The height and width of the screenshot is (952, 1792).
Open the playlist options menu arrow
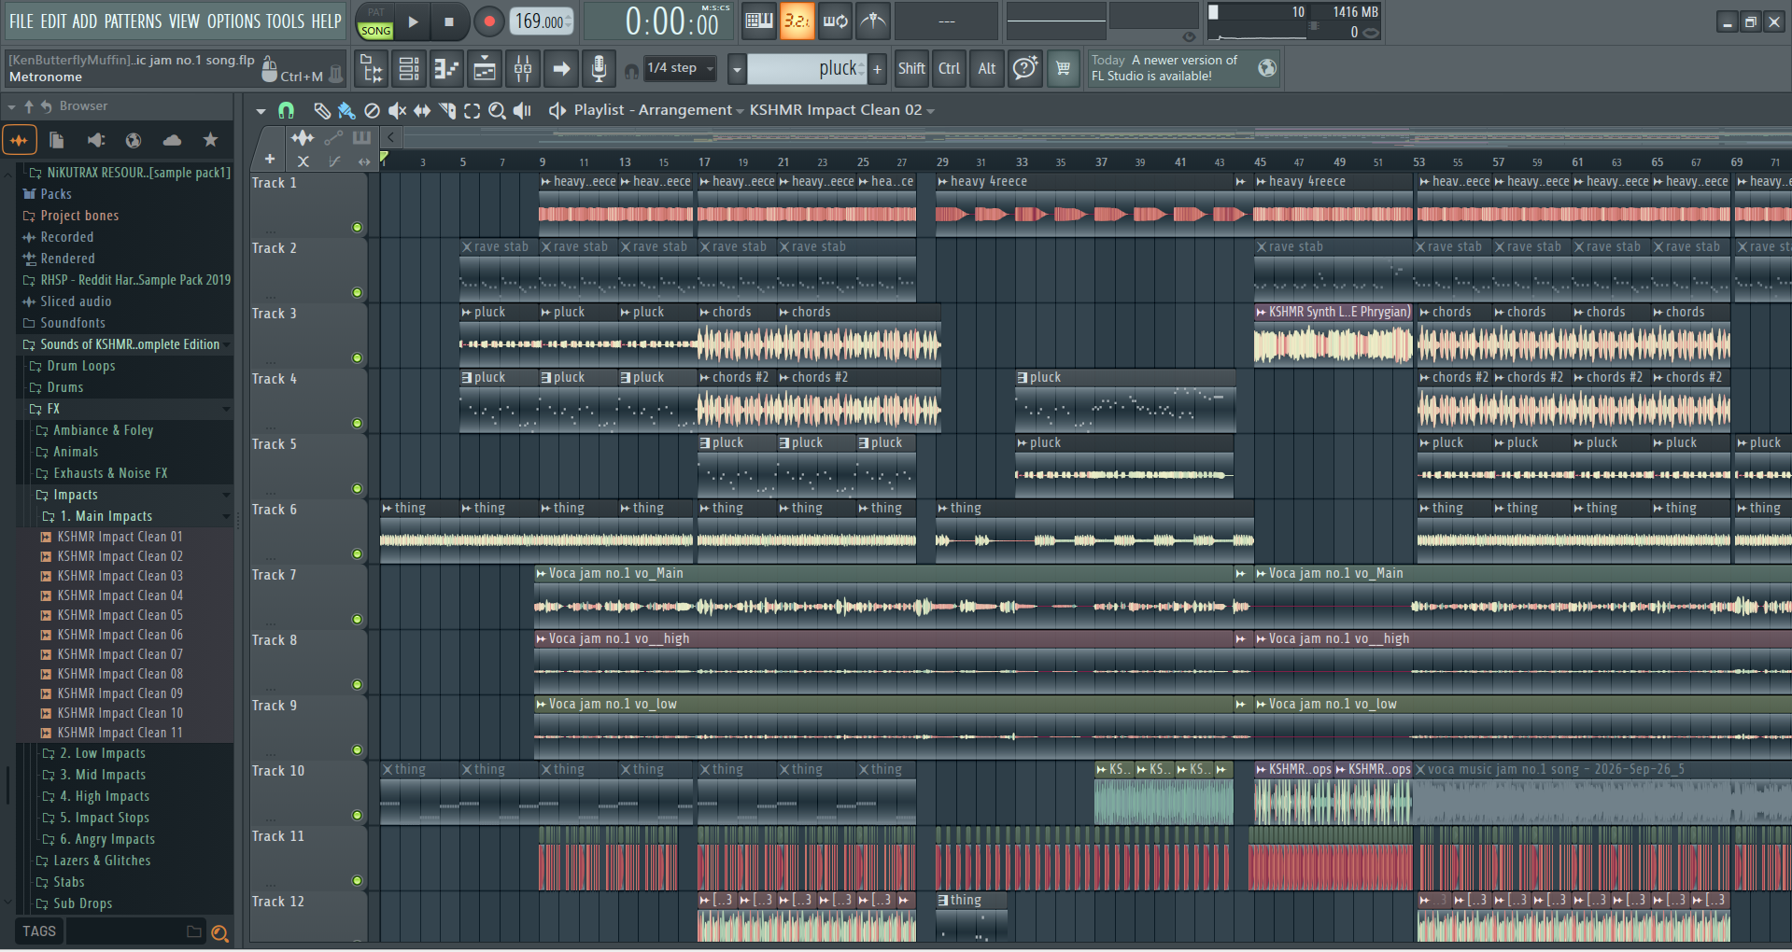click(261, 111)
